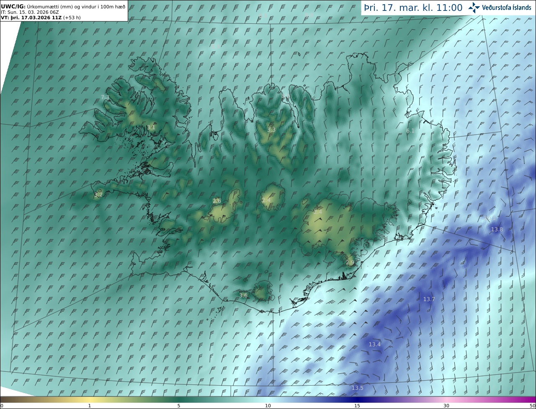This screenshot has width=536, height=409.
Task: Click the dark blue section of the color scale
Action: [x=357, y=399]
